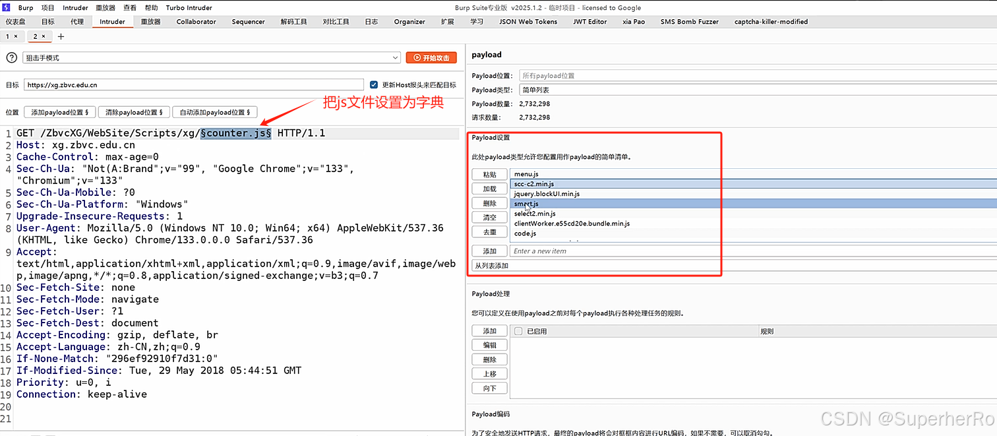Image resolution: width=997 pixels, height=436 pixels.
Task: Toggle update Host header to match target
Action: pos(374,84)
